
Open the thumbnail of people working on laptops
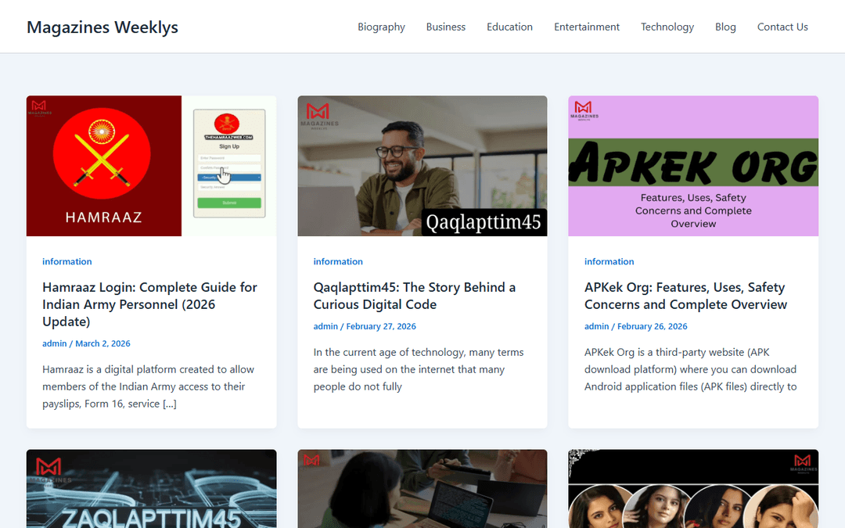422,489
